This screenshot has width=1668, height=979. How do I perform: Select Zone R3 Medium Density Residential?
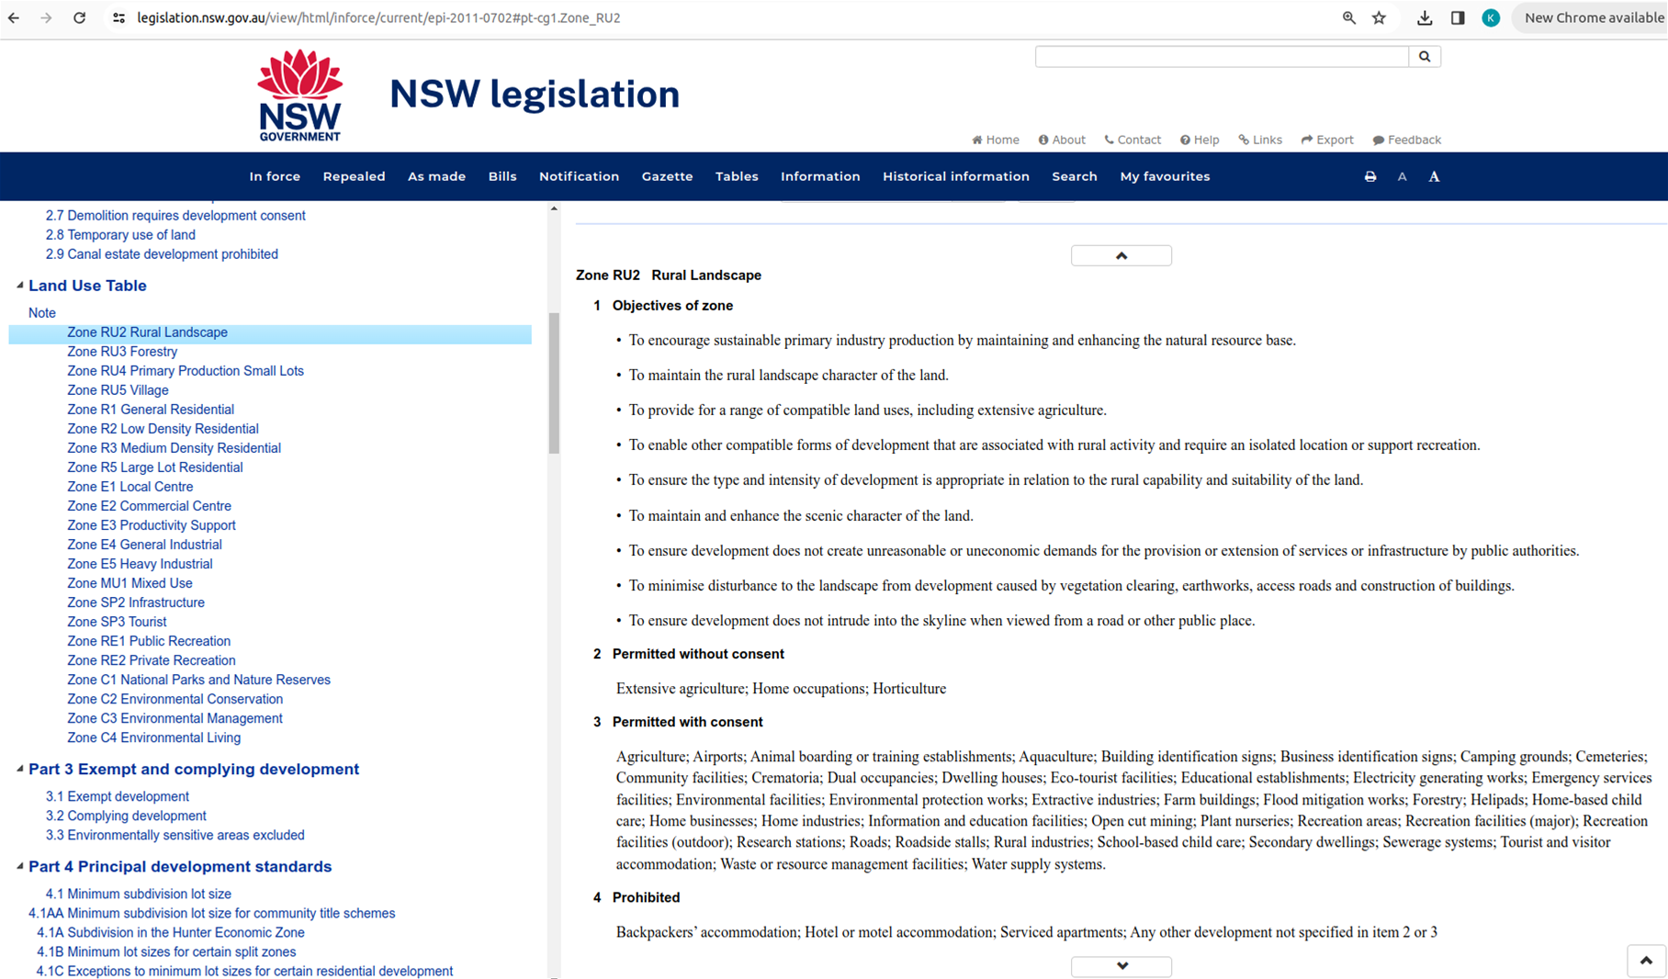pyautogui.click(x=174, y=448)
